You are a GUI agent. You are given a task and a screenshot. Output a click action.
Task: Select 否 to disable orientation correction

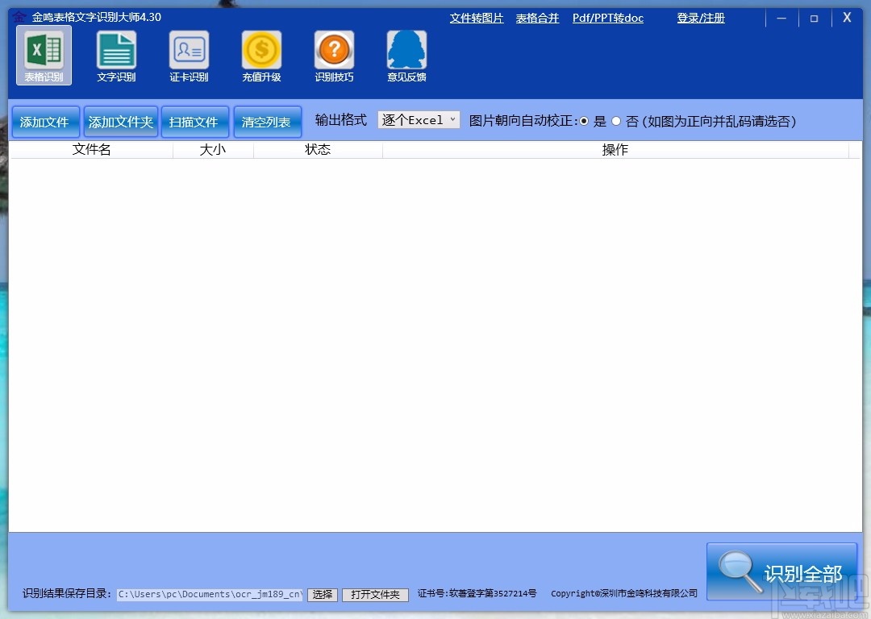click(615, 121)
